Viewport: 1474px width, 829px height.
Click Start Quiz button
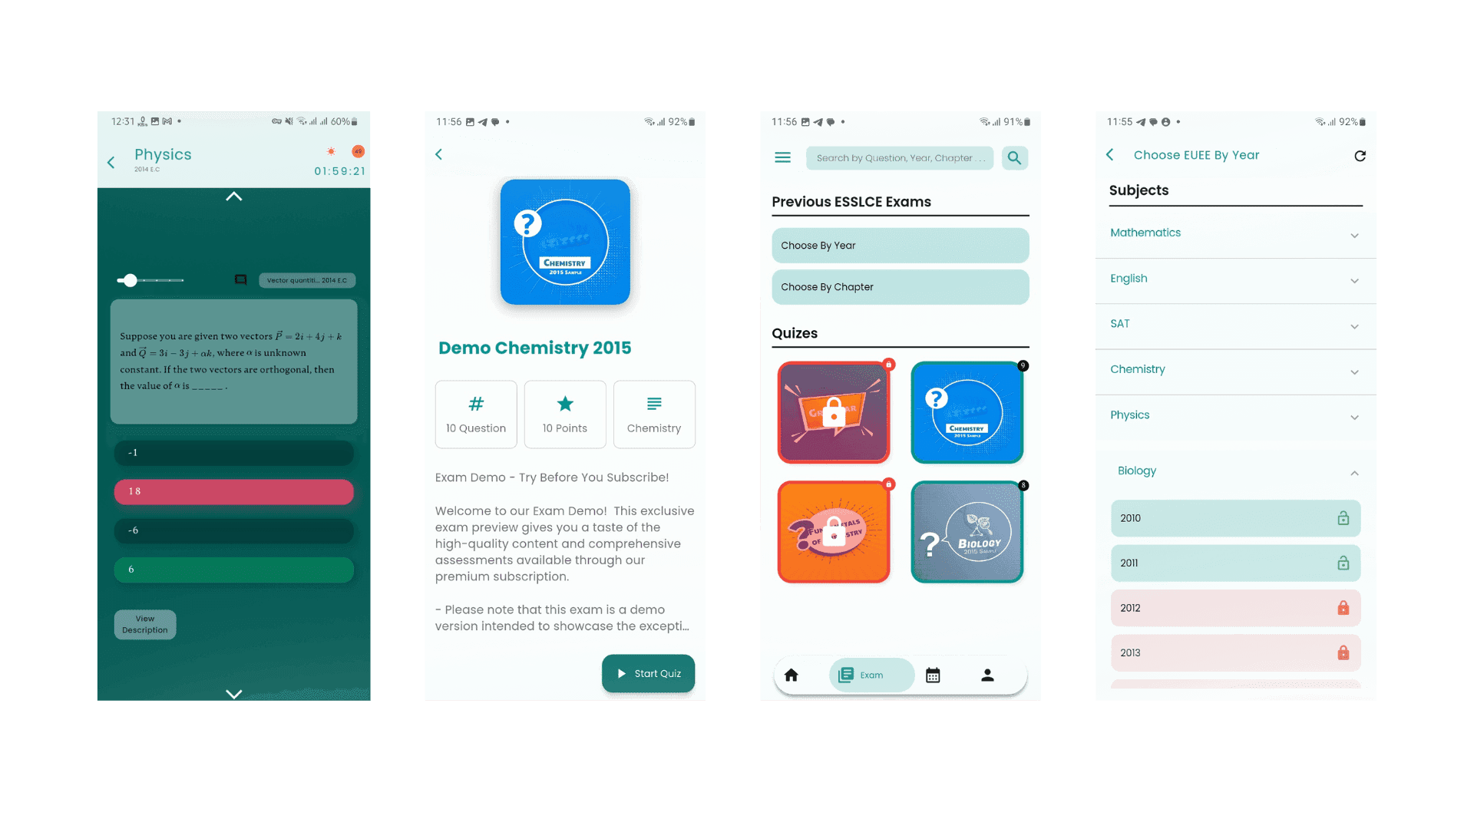tap(648, 673)
